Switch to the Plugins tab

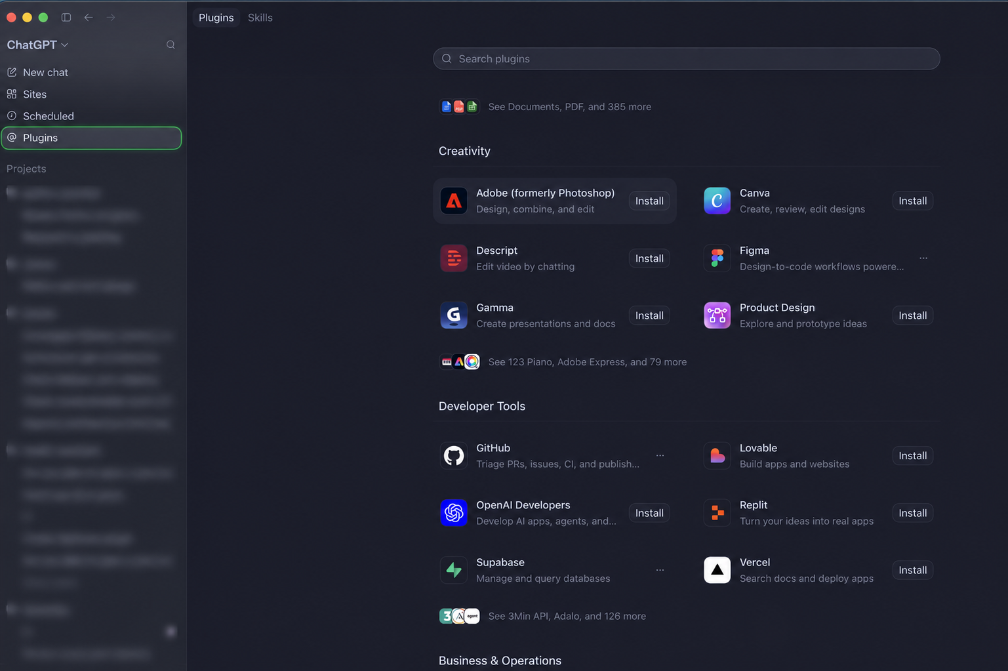(x=216, y=18)
